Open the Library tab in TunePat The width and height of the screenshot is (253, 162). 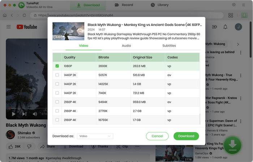point(160,5)
